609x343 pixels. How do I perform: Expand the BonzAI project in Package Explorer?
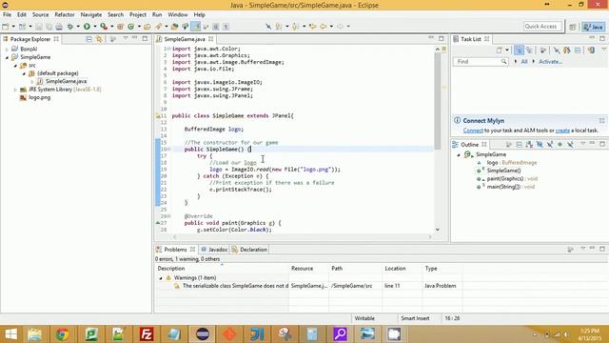7,50
